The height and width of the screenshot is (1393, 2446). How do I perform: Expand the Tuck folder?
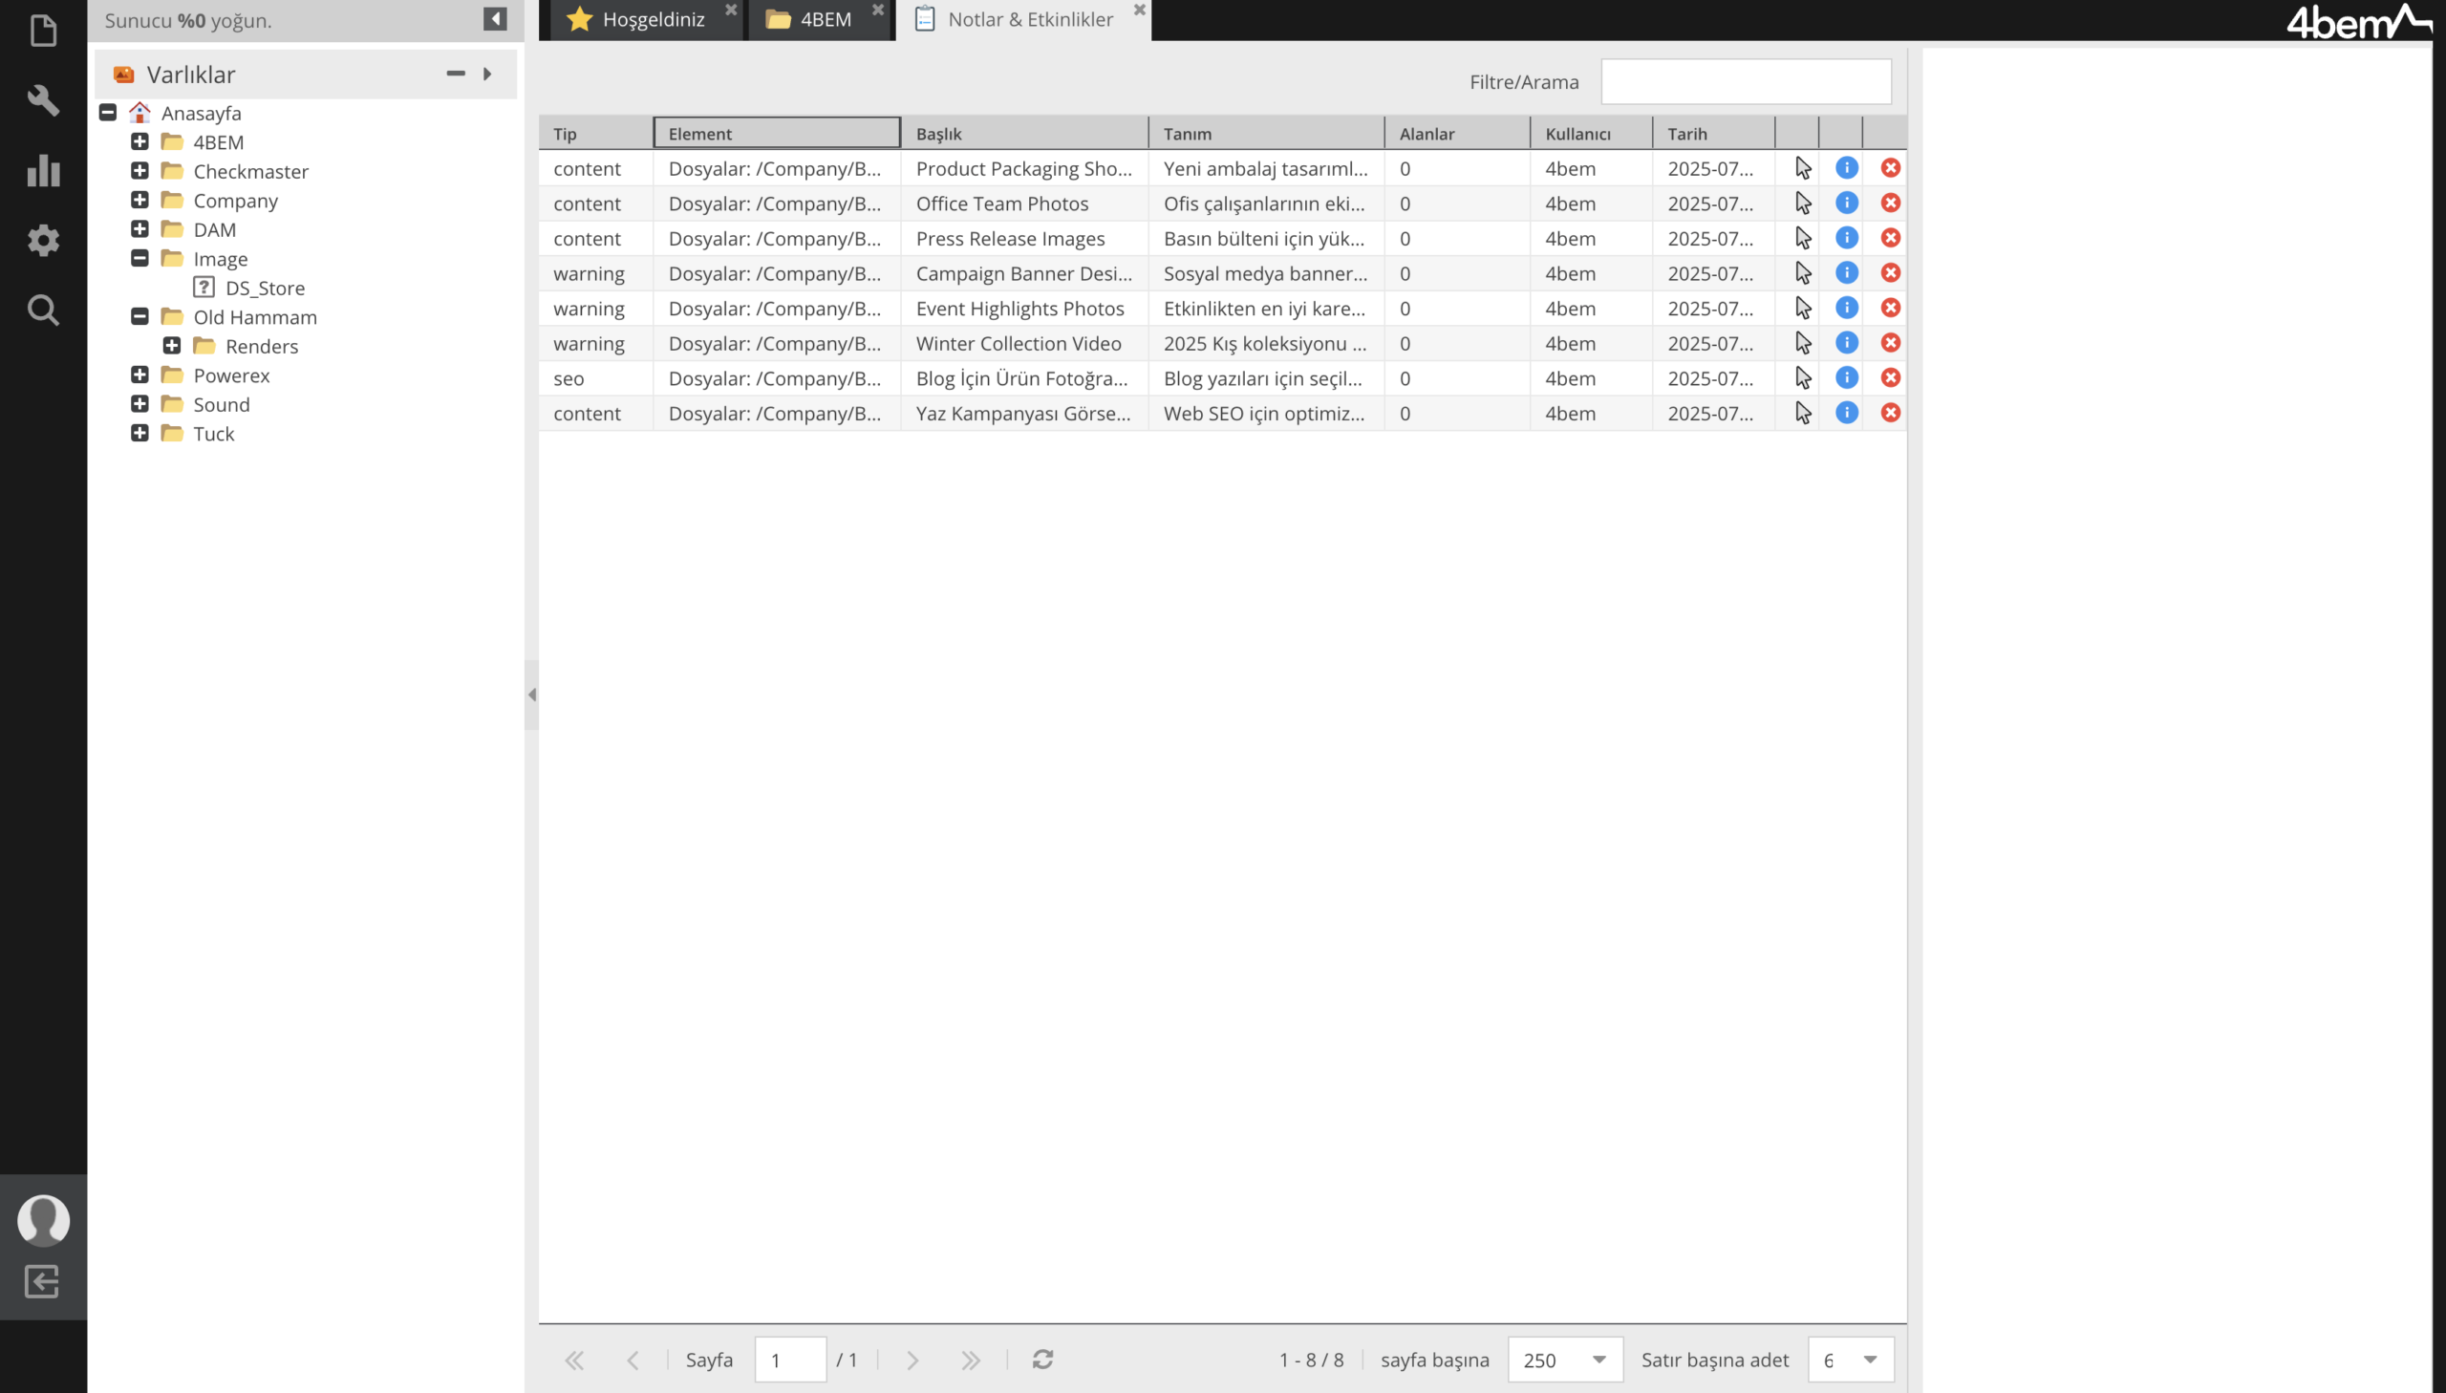coord(139,434)
